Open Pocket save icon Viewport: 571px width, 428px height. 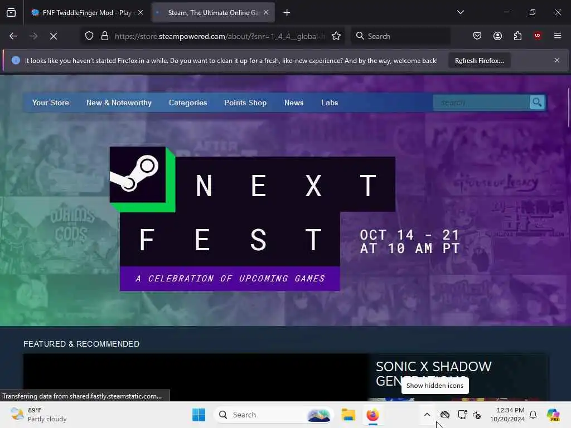tap(477, 36)
